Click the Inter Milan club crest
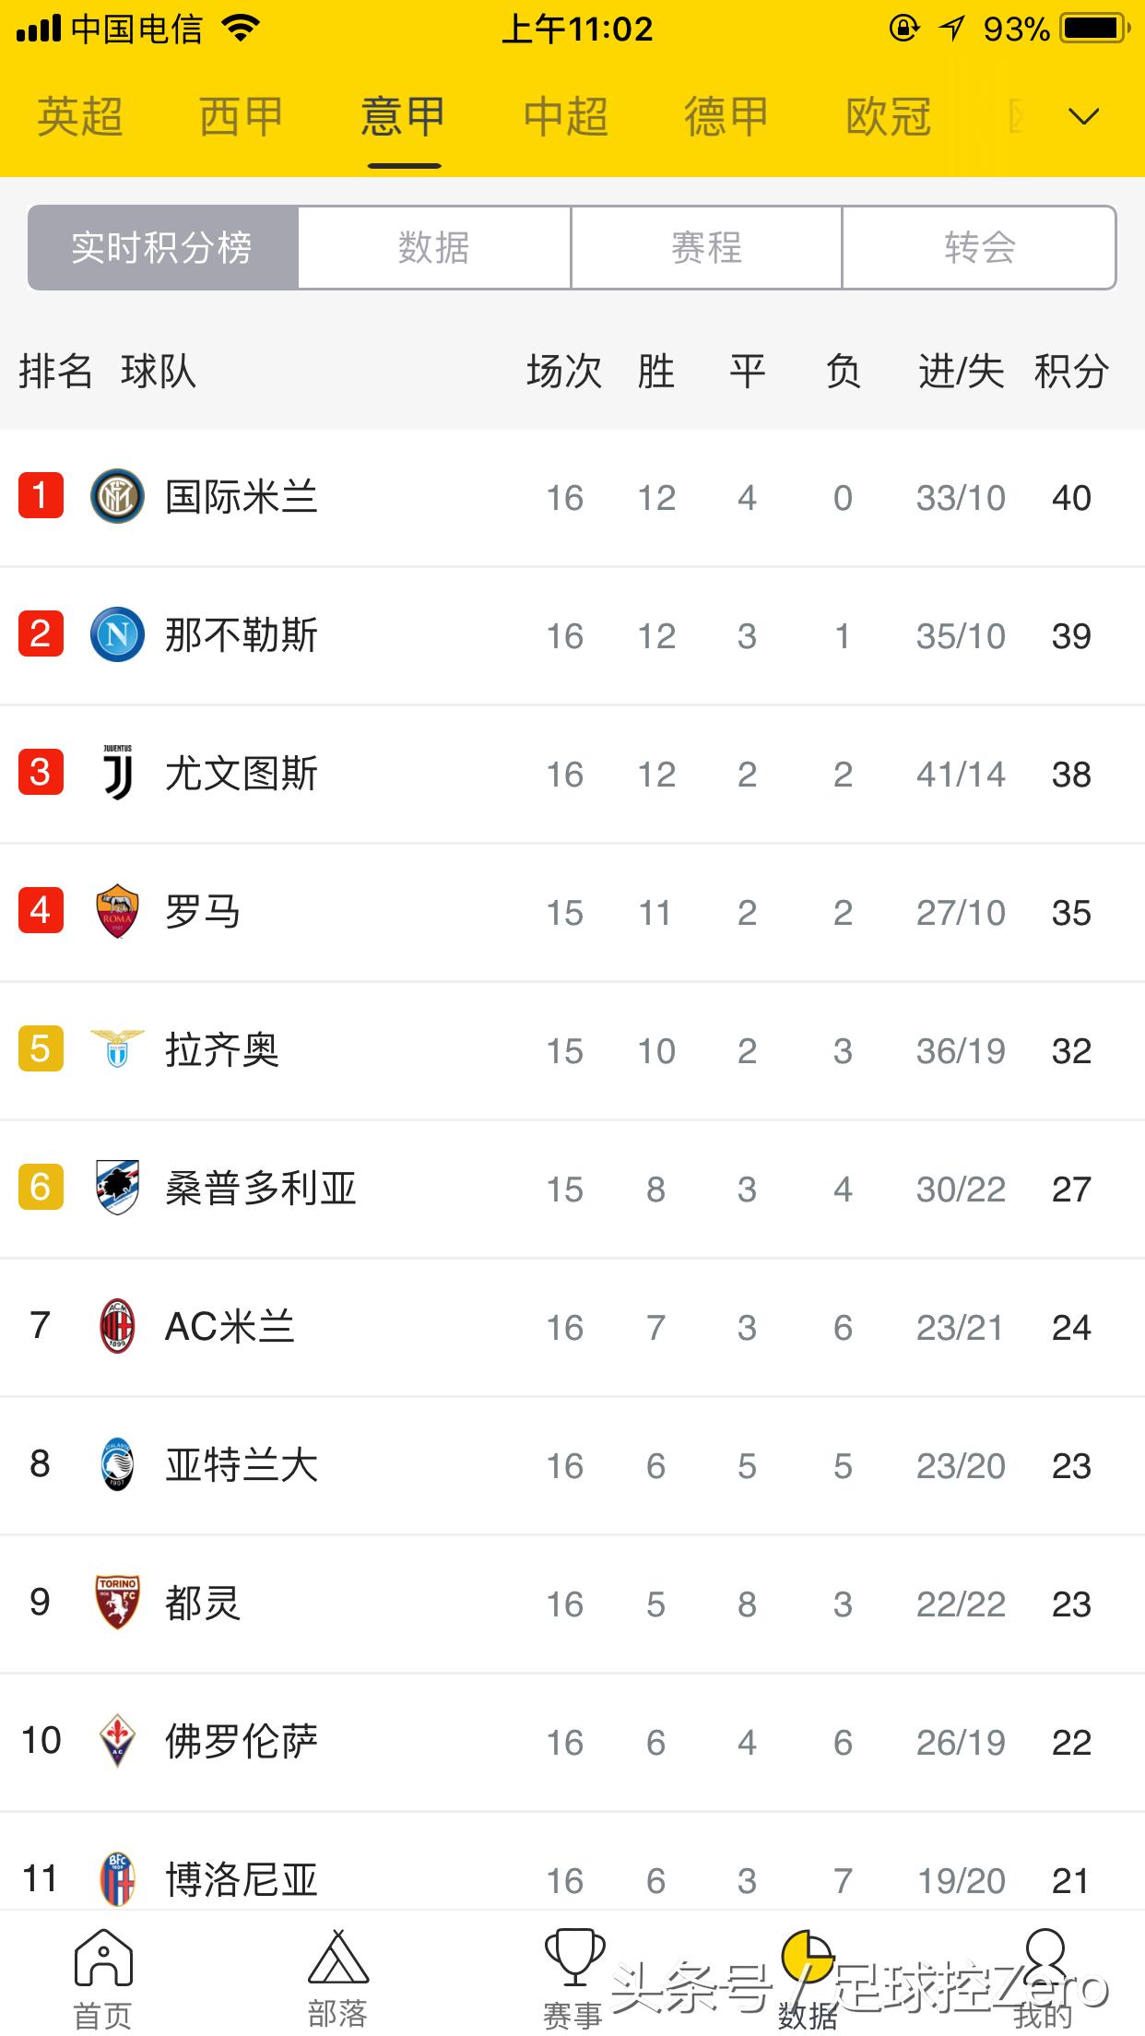Screen dimensions: 1145x2036 (x=118, y=496)
